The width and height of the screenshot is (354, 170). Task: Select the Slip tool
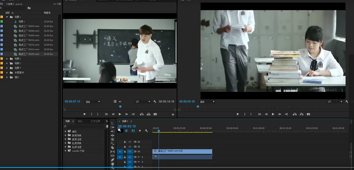tap(113, 152)
